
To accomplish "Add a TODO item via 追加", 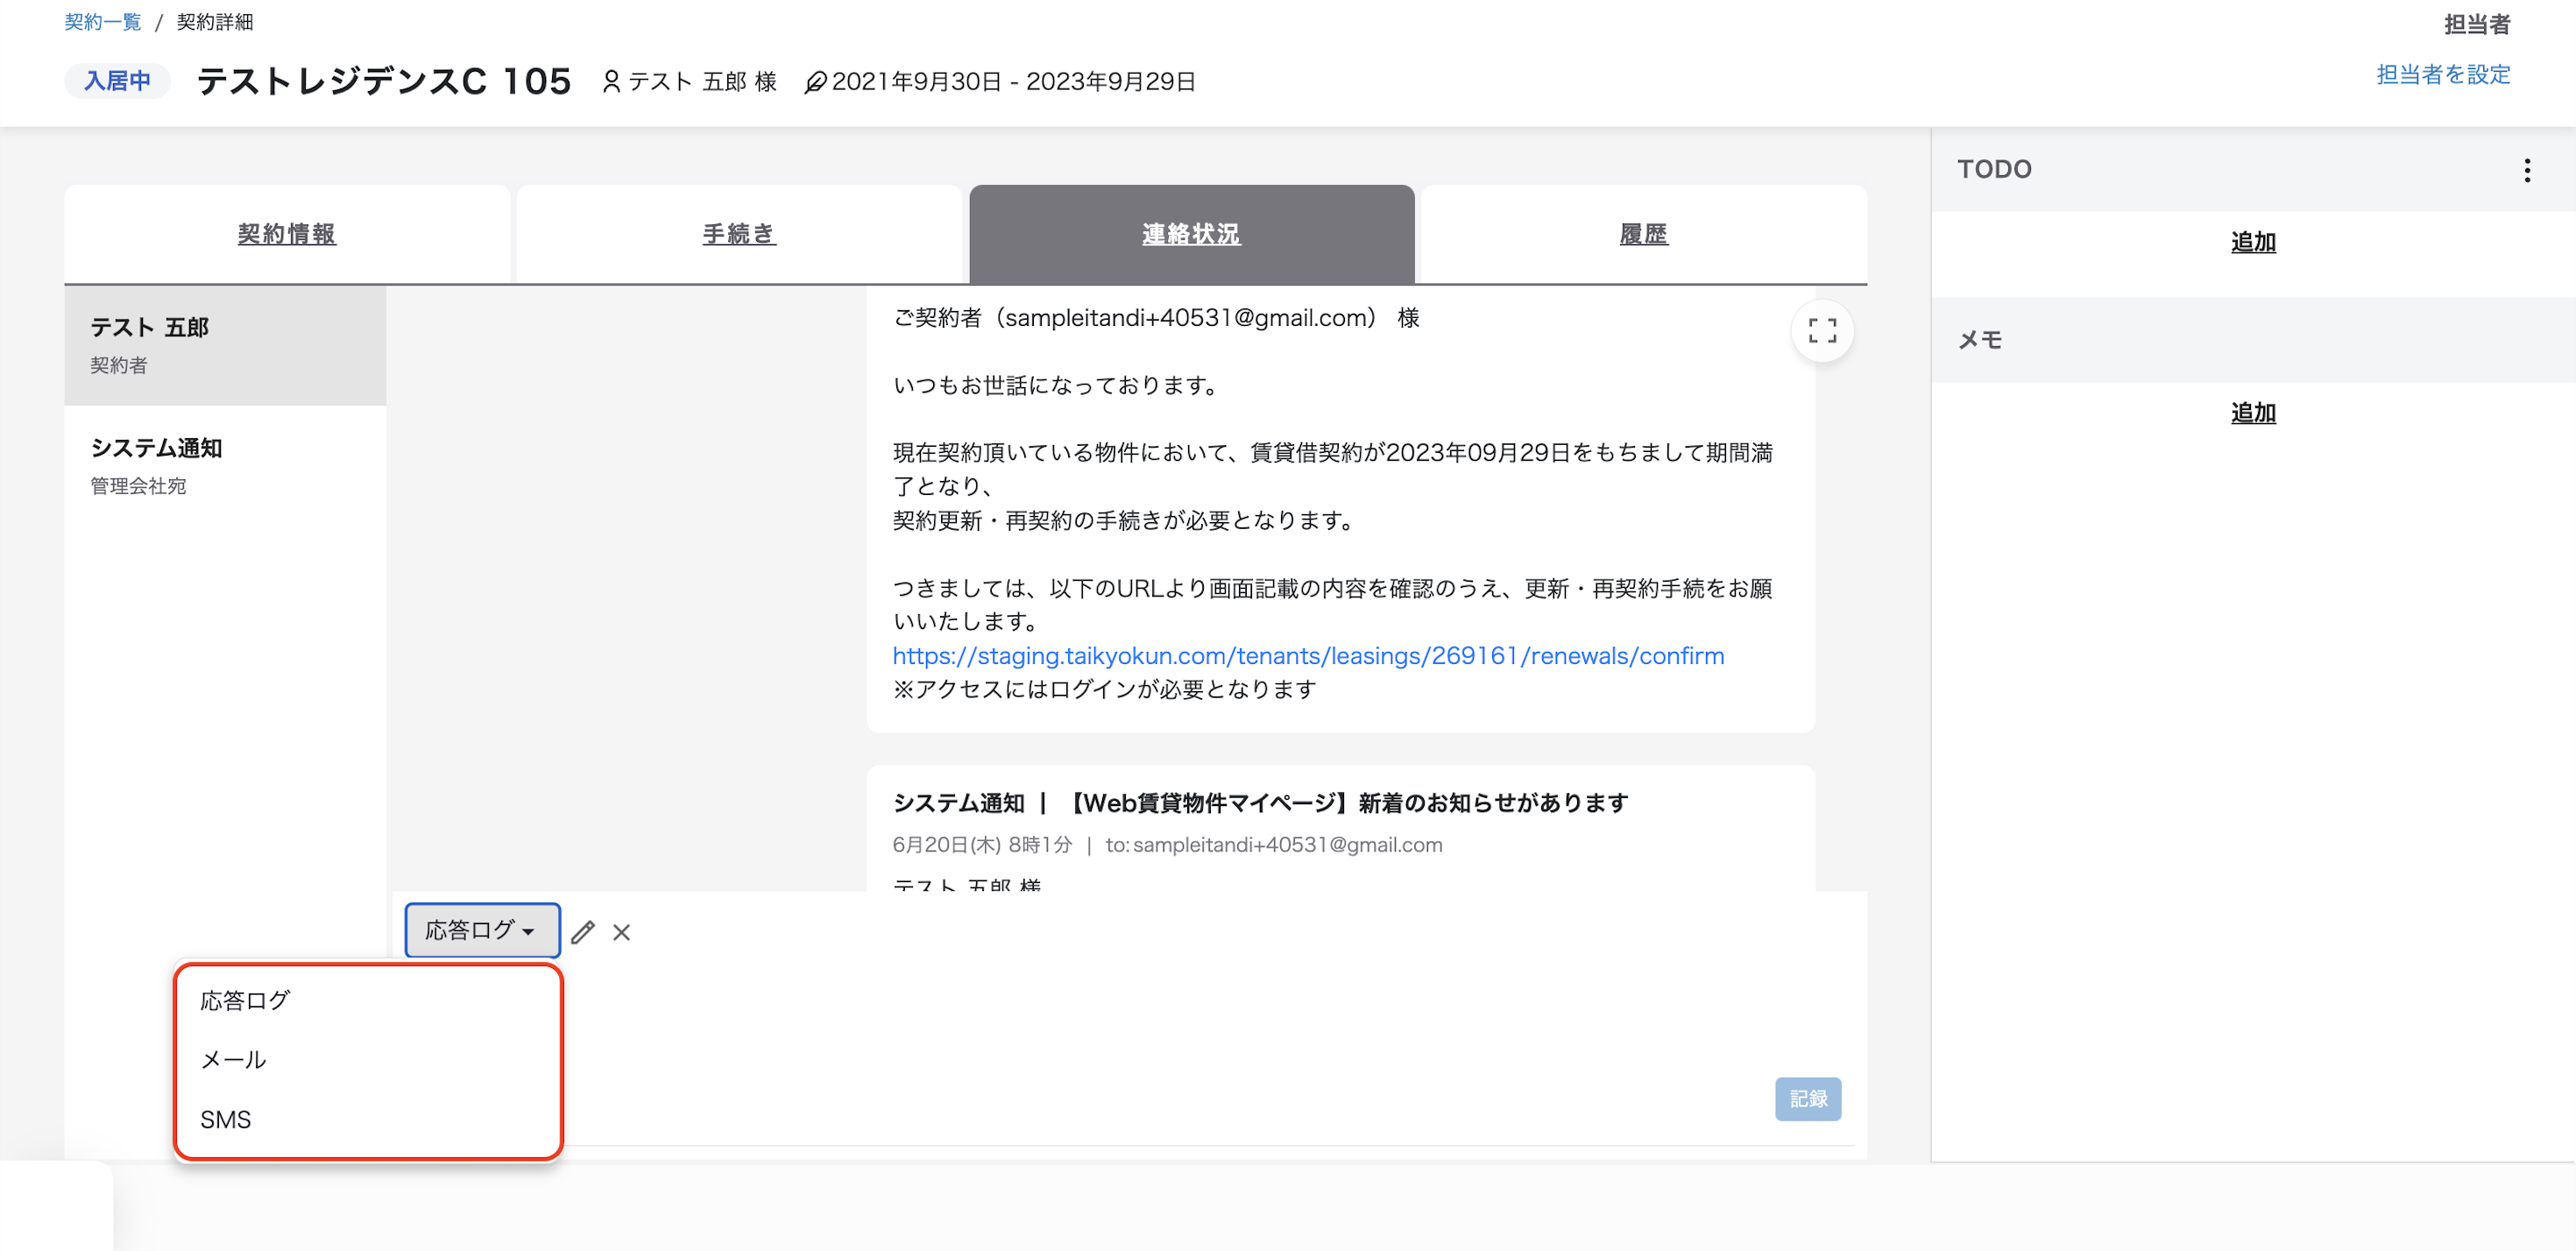I will coord(2253,242).
